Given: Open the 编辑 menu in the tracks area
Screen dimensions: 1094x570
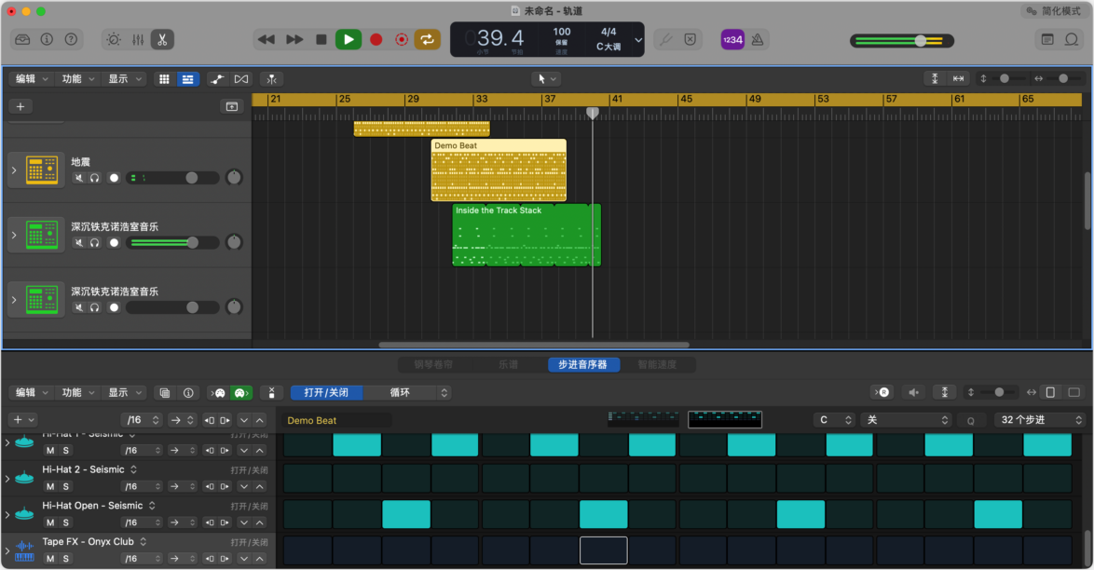Looking at the screenshot, I should (32, 79).
